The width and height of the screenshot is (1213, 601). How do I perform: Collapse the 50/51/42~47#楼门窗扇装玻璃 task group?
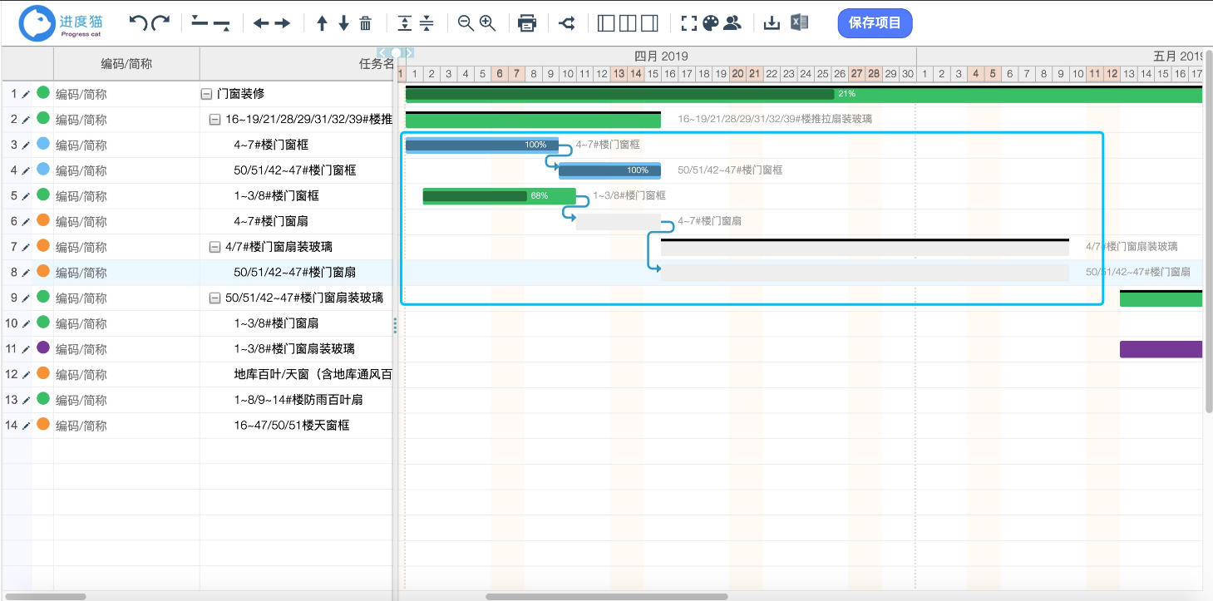tap(214, 298)
